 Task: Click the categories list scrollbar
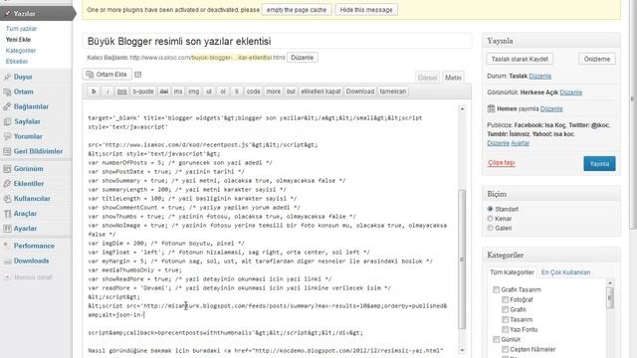click(x=610, y=298)
